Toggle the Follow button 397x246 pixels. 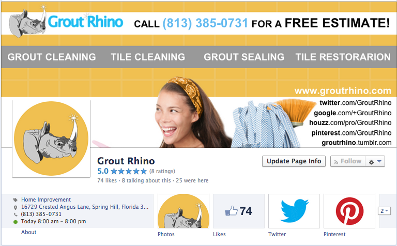(x=348, y=161)
